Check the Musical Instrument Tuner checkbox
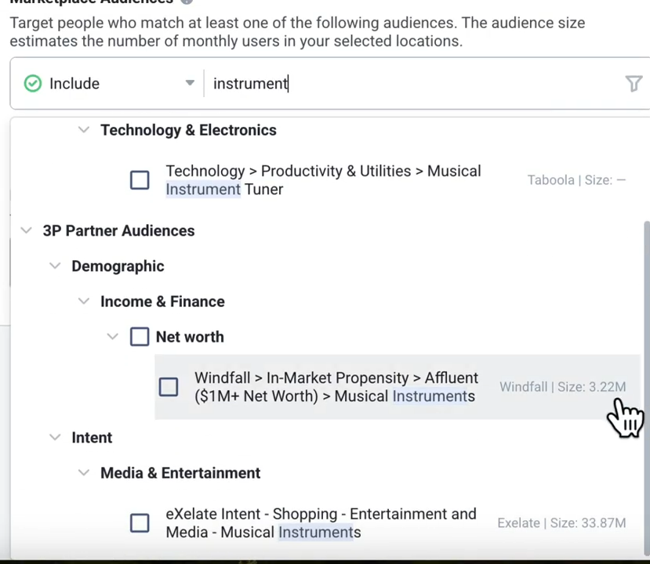This screenshot has width=650, height=564. pos(140,180)
